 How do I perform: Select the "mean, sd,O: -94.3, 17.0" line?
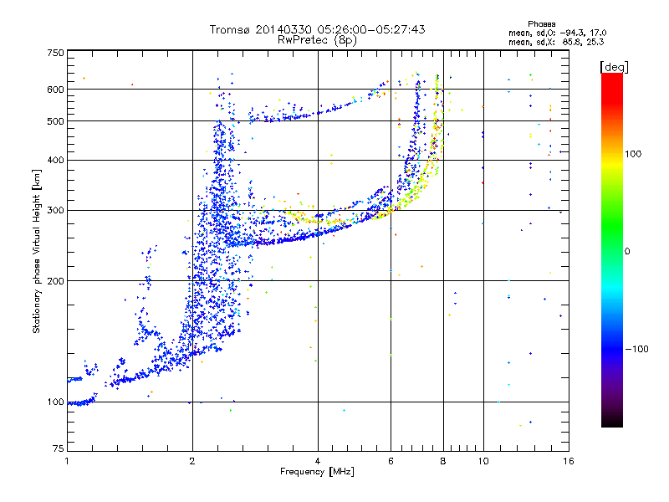557,33
